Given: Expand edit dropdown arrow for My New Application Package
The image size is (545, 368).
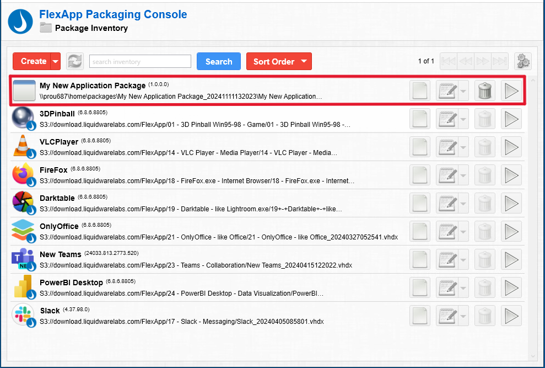Looking at the screenshot, I should [464, 90].
